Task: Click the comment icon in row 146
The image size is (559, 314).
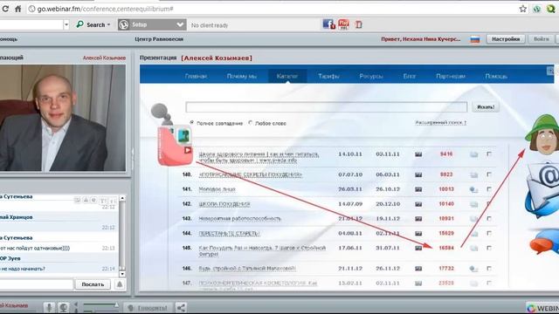Action: click(x=473, y=269)
